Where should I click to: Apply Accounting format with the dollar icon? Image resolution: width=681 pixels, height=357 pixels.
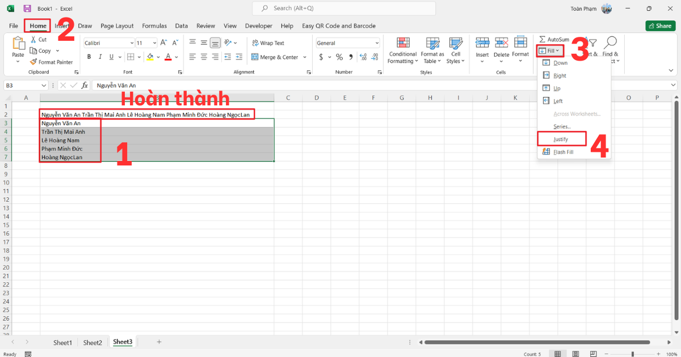321,57
